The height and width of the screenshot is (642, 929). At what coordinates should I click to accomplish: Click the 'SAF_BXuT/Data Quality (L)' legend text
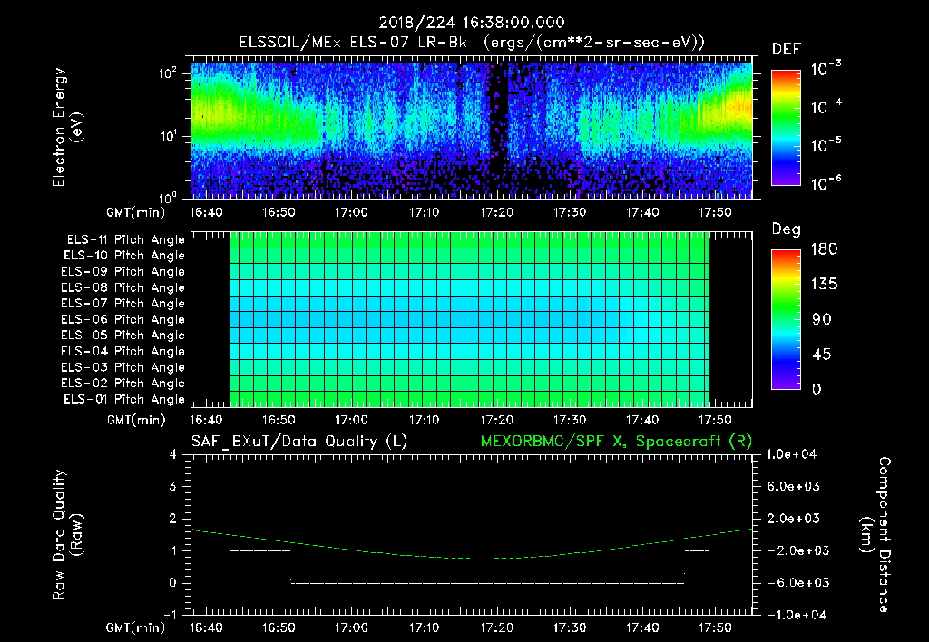coord(299,442)
